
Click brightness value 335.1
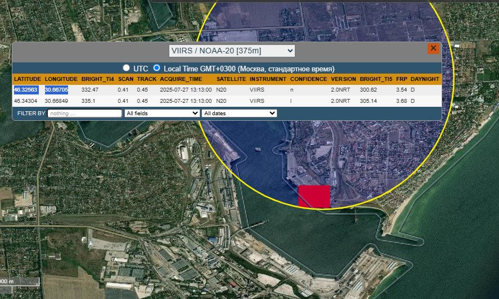pyautogui.click(x=88, y=101)
